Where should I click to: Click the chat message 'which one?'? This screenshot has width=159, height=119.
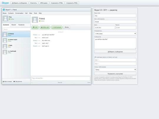[x=45, y=38]
